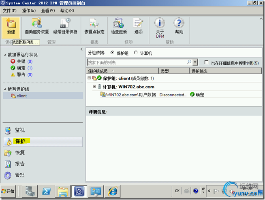Open 选项 options icon in ribbon

pos(139,26)
